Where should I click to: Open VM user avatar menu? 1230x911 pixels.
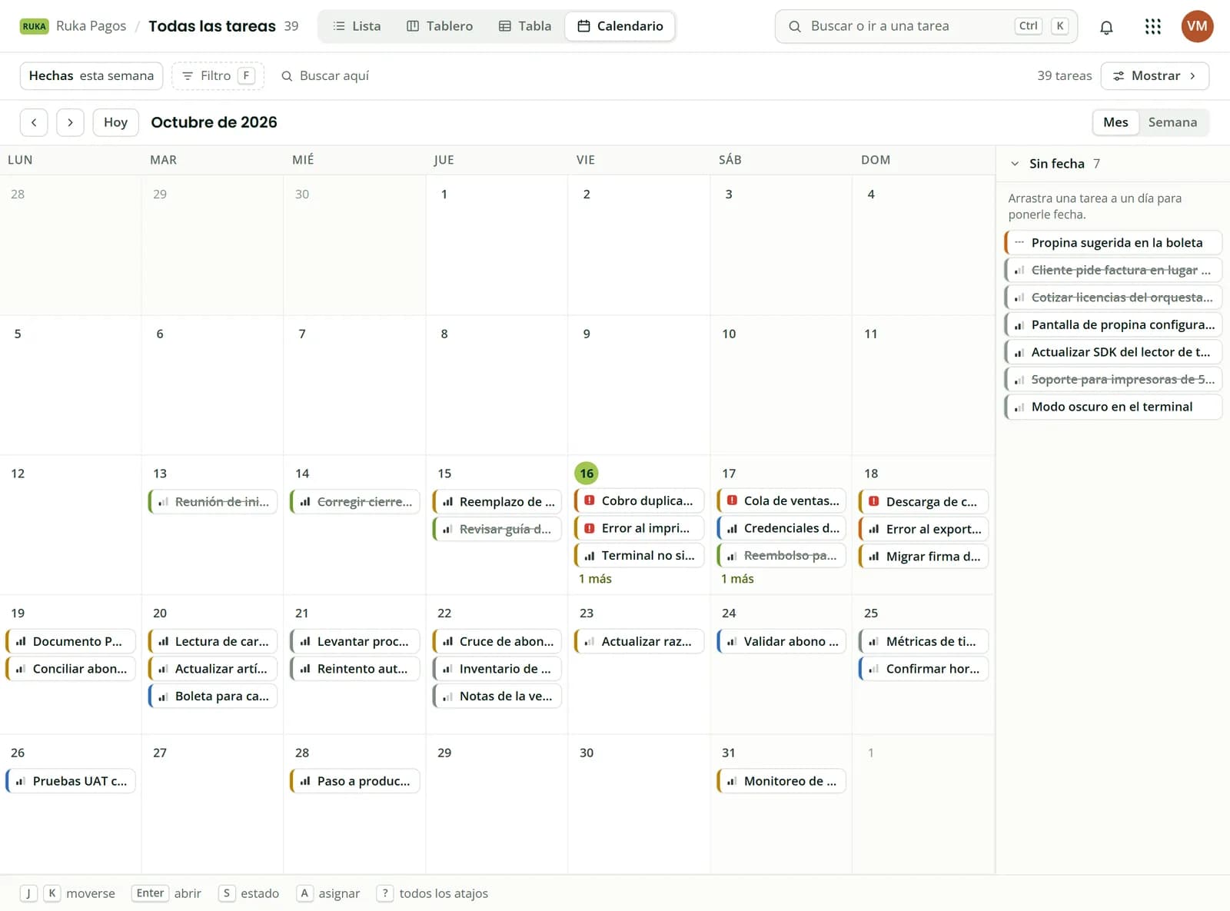[1197, 26]
